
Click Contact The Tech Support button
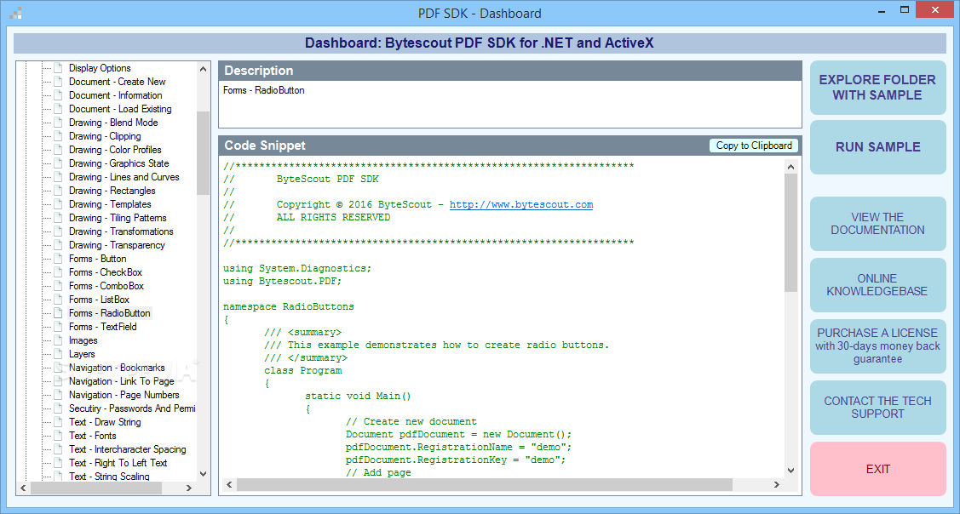(877, 408)
